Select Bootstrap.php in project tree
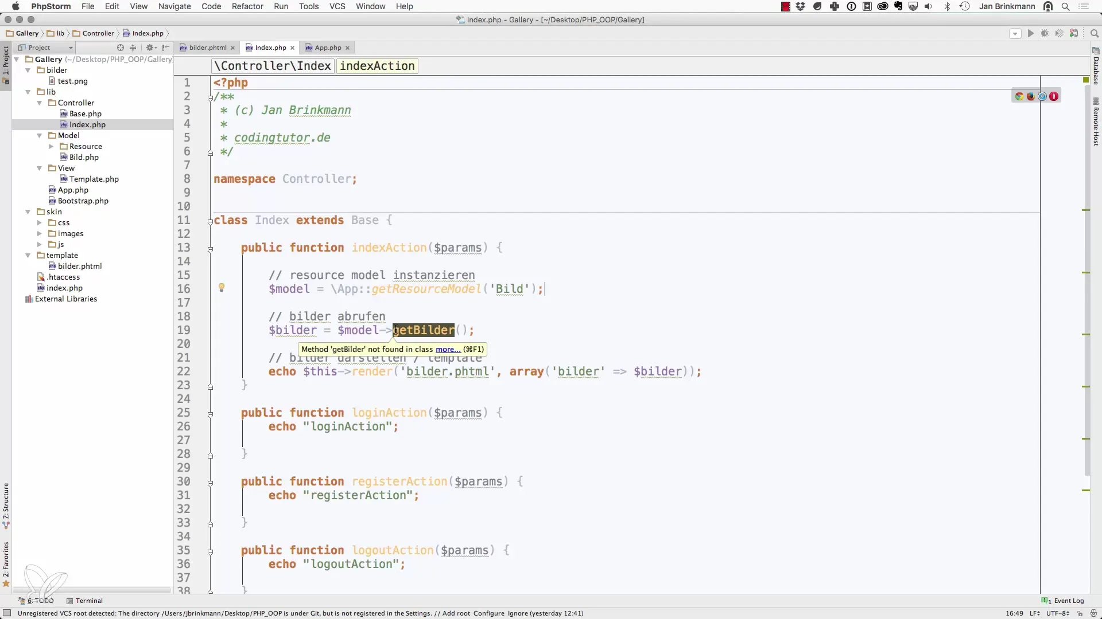The image size is (1102, 619). click(83, 201)
